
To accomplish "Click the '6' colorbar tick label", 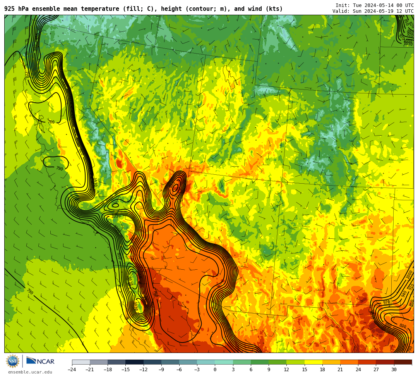I will click(251, 370).
